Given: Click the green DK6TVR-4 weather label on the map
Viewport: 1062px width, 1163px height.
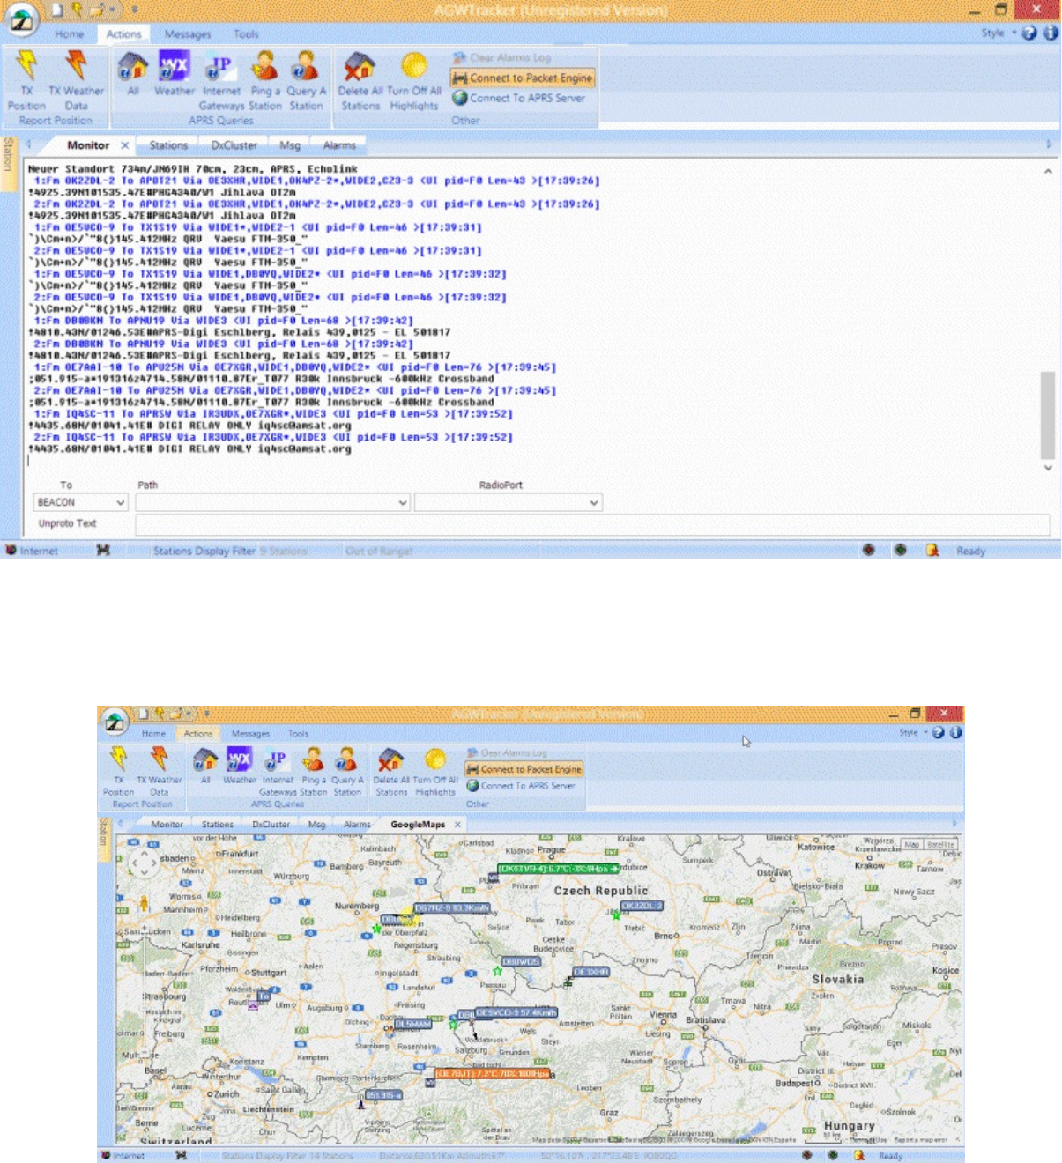Looking at the screenshot, I should pyautogui.click(x=559, y=869).
